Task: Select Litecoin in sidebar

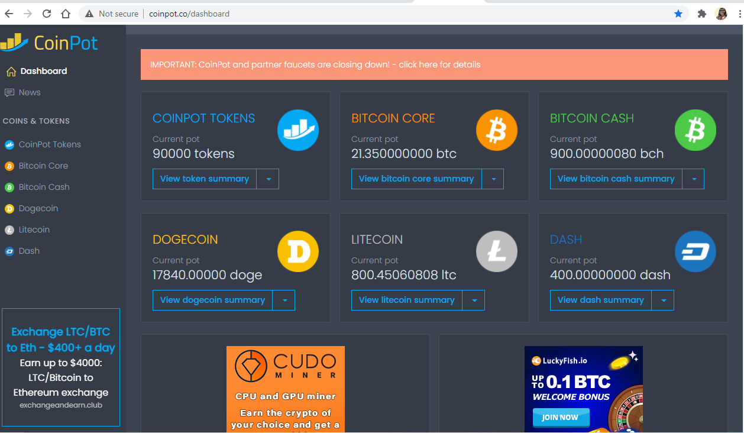Action: pos(34,230)
